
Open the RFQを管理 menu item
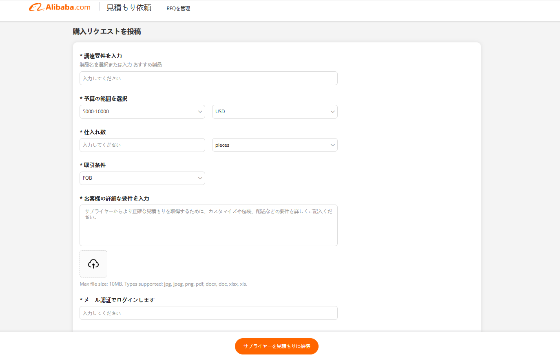pyautogui.click(x=178, y=8)
